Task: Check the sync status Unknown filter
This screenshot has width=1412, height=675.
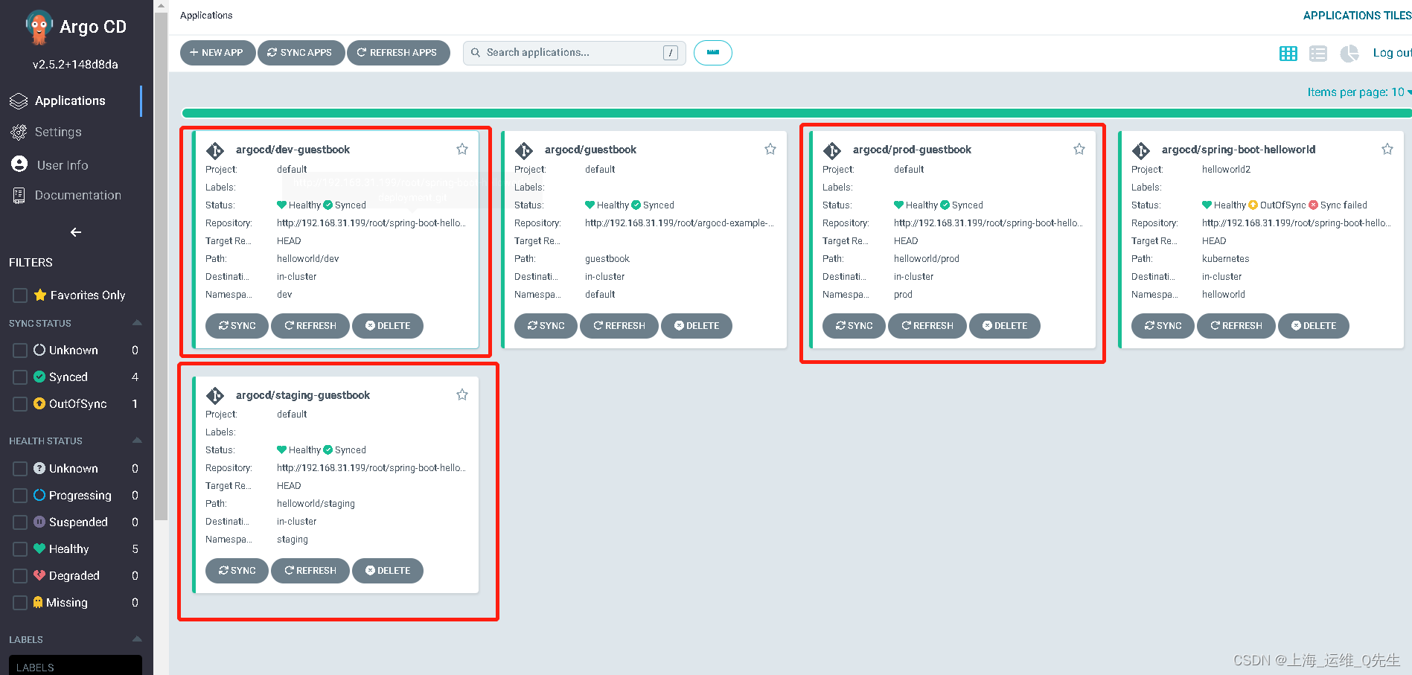Action: [x=20, y=351]
